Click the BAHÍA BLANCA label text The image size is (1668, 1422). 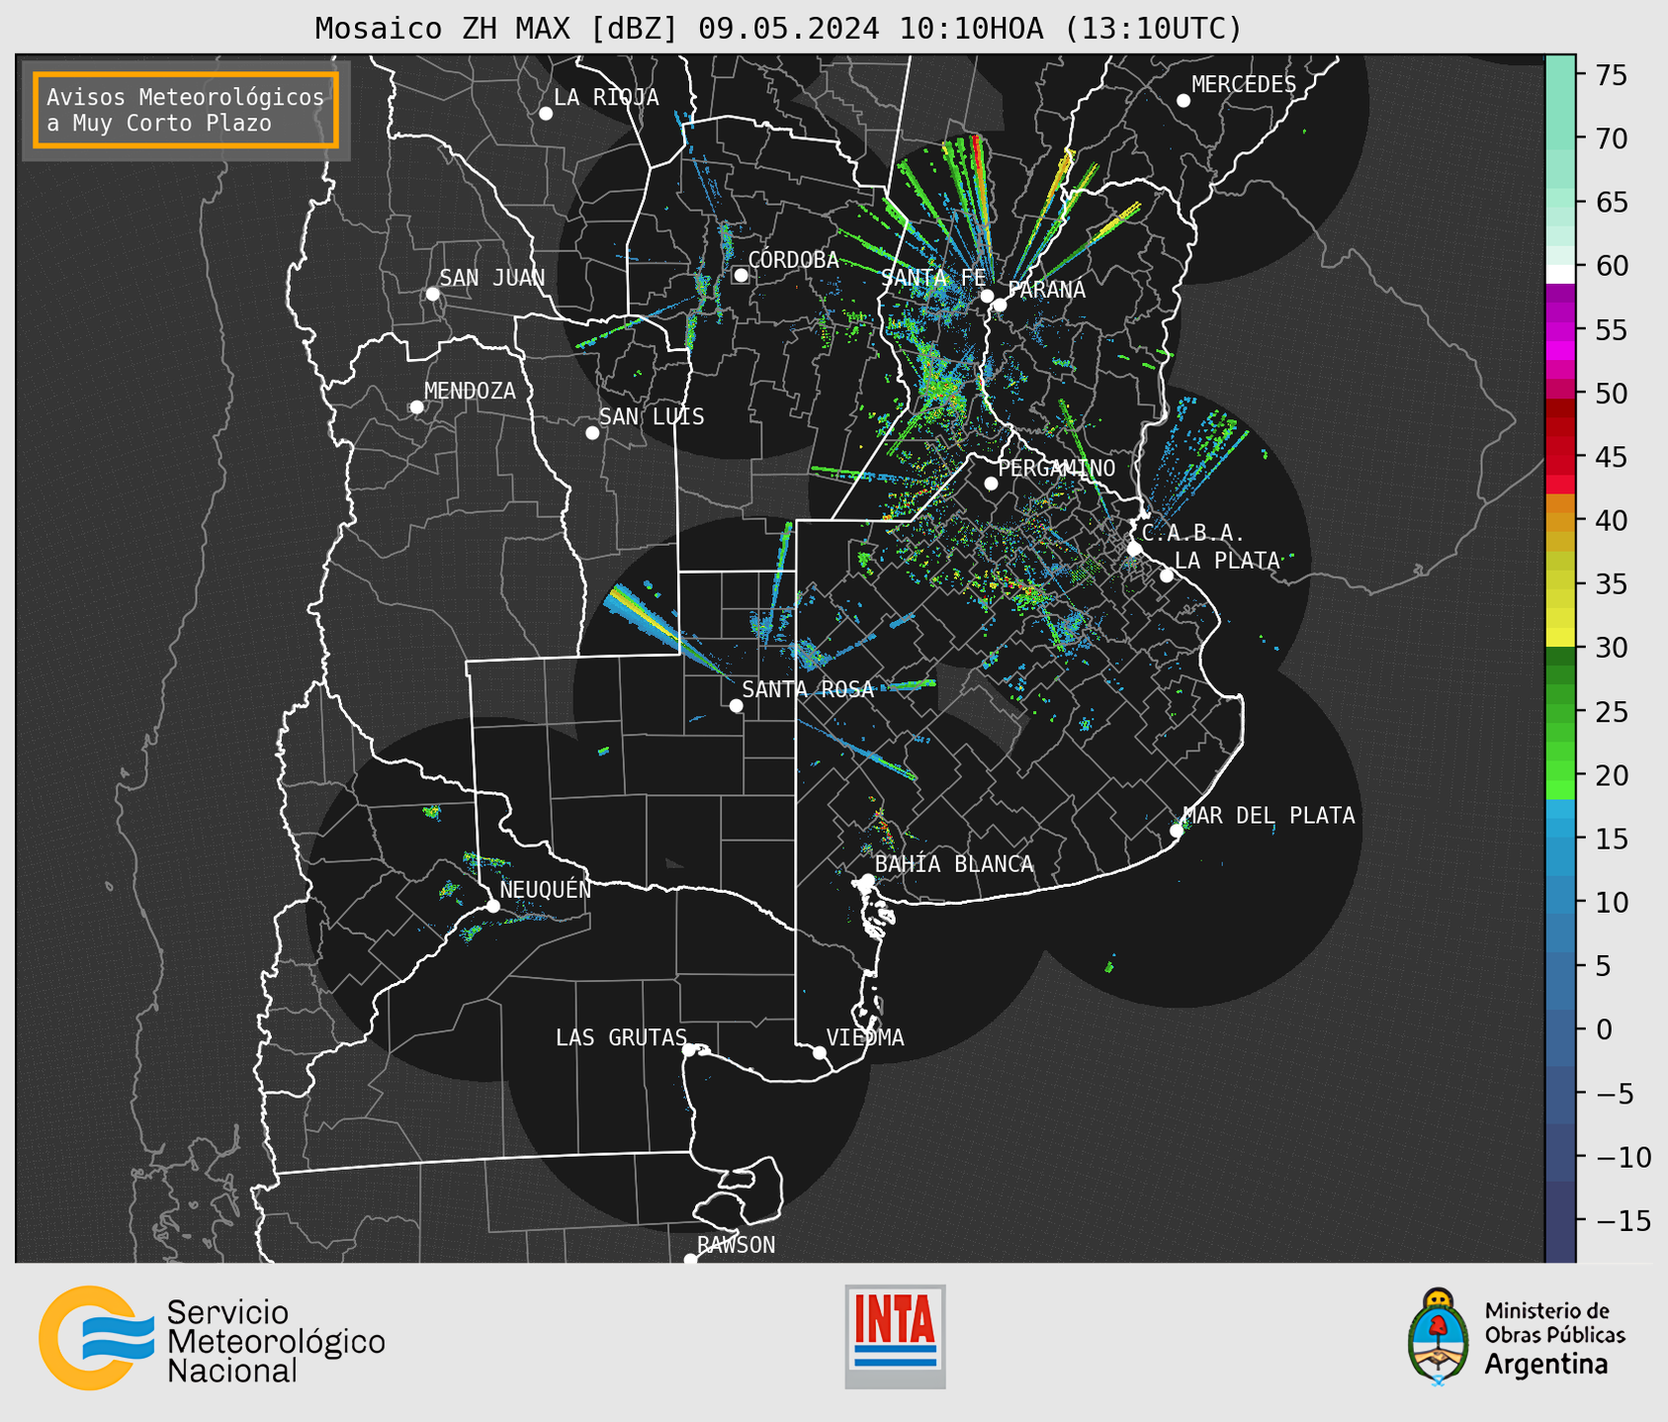coord(954,864)
